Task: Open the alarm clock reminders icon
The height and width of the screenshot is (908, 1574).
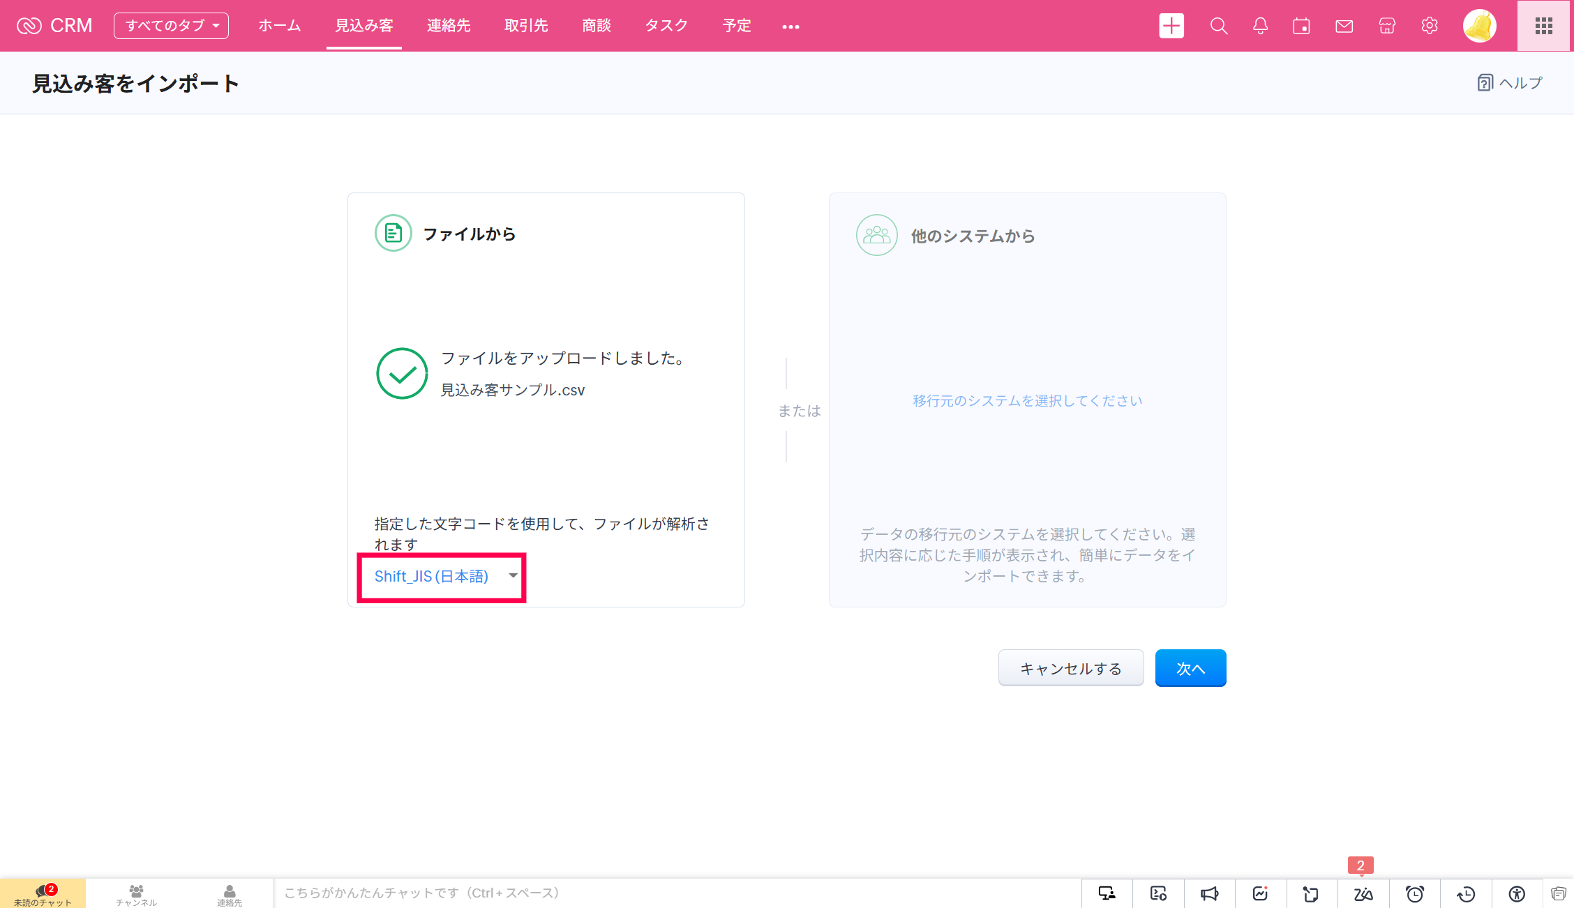Action: pos(1415,893)
